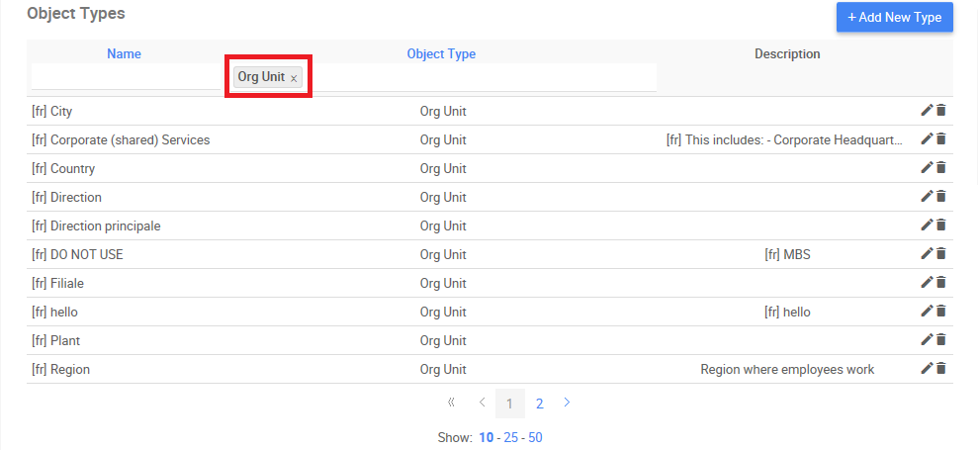Edit the DO NOT USE row

tap(927, 254)
